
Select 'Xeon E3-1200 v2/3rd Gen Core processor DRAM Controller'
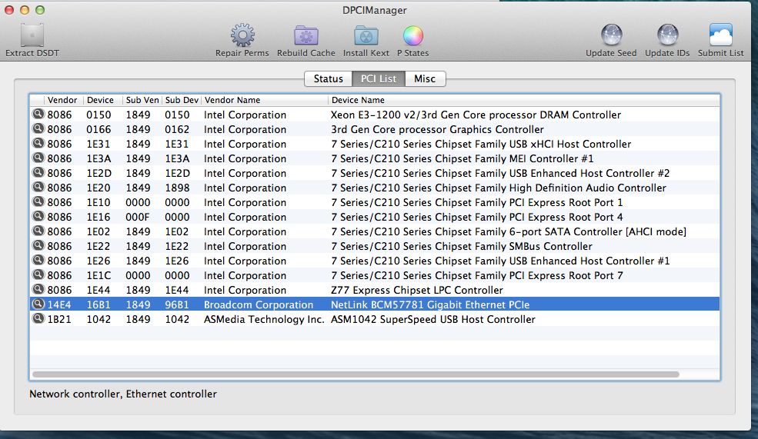[x=476, y=115]
